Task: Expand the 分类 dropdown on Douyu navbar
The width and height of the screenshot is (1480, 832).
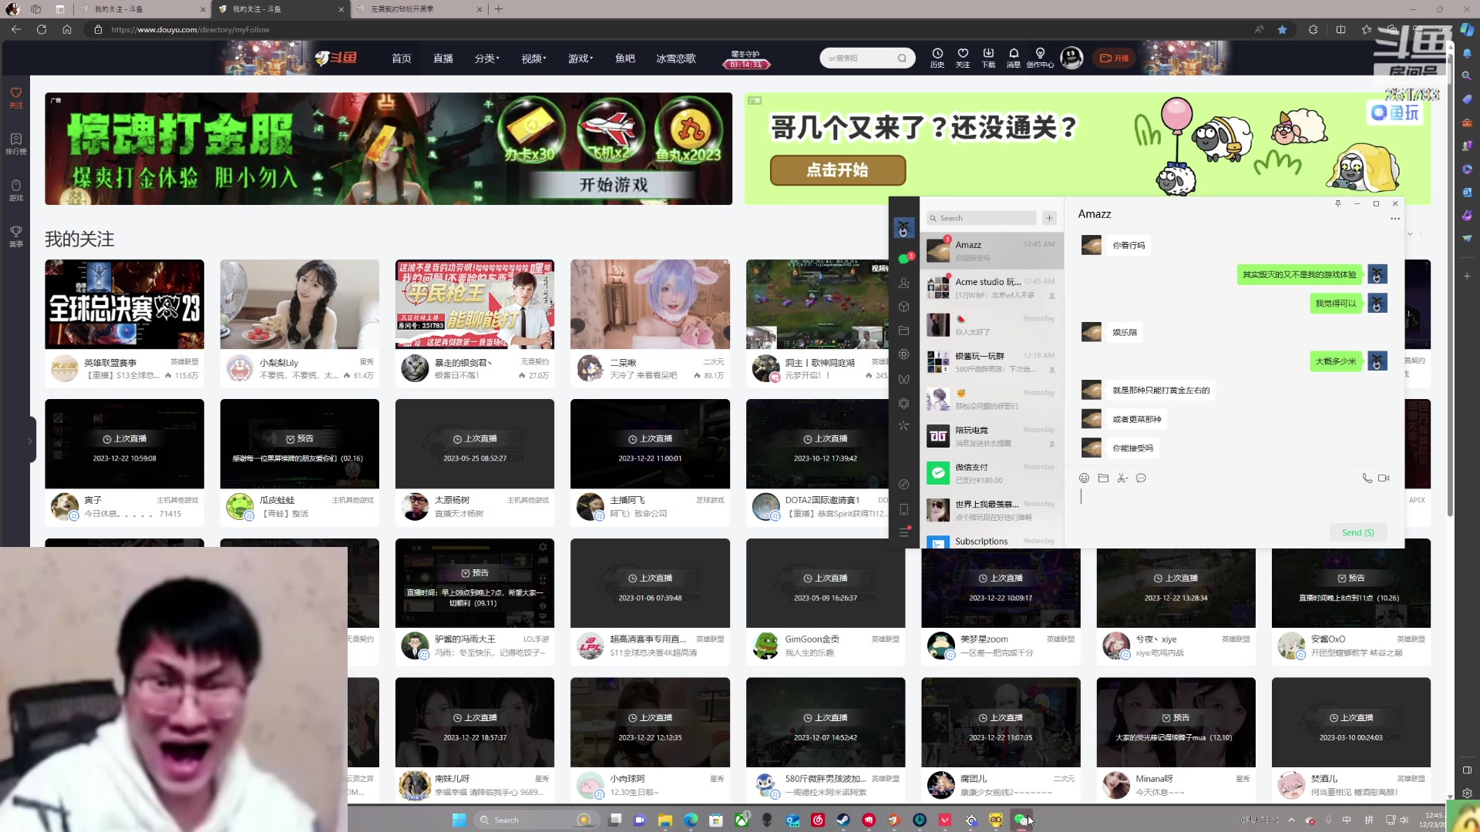Action: tap(486, 58)
